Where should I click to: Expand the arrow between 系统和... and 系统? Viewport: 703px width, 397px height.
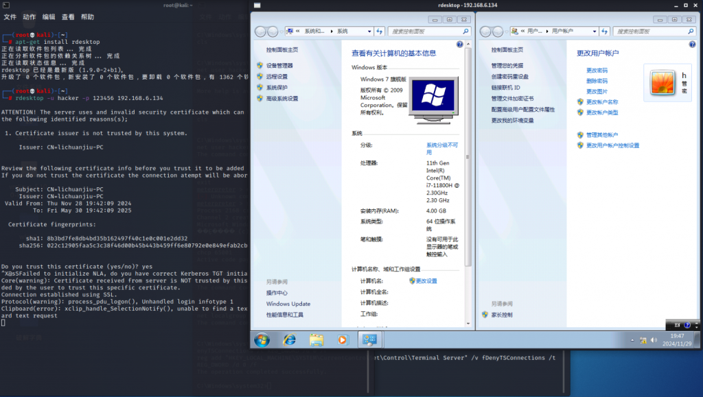pos(332,32)
